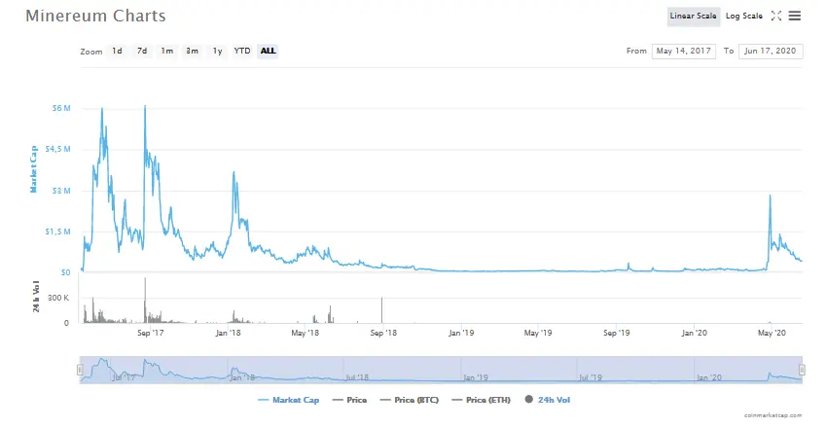Viewport: 826px width, 428px height.
Task: Click the Market Cap axis title
Action: (34, 169)
